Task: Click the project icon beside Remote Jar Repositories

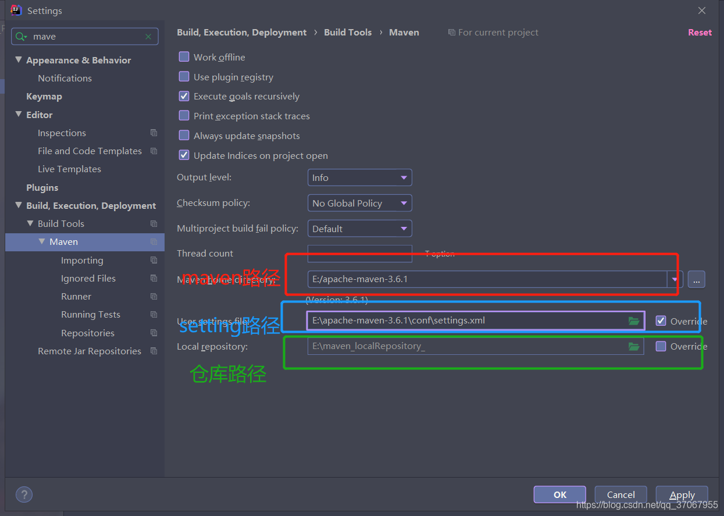Action: pos(154,351)
